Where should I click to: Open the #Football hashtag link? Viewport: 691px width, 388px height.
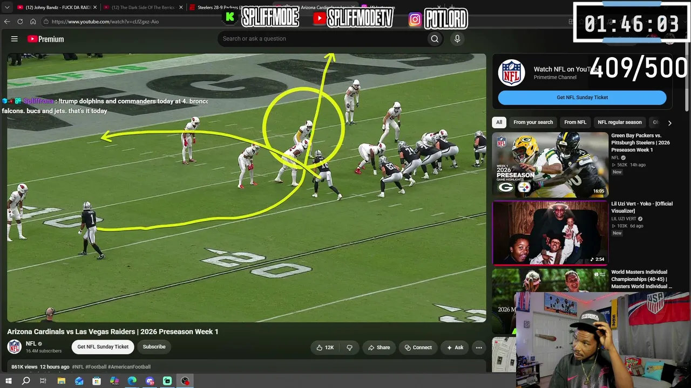pos(96,367)
